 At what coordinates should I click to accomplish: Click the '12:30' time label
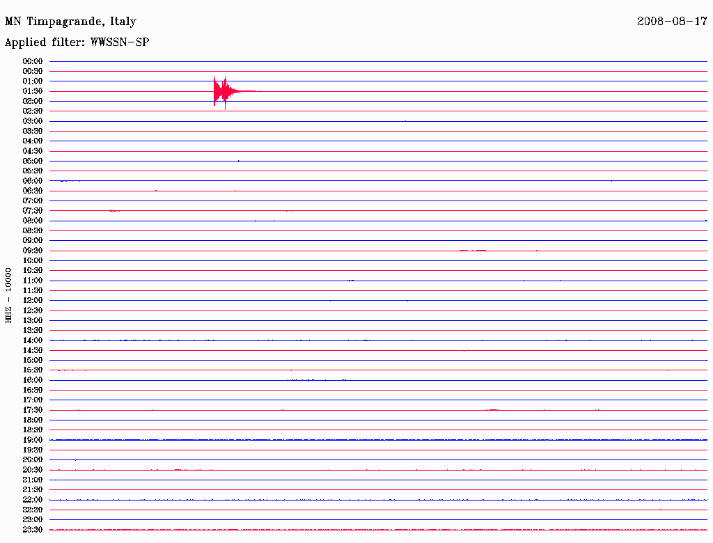[33, 310]
